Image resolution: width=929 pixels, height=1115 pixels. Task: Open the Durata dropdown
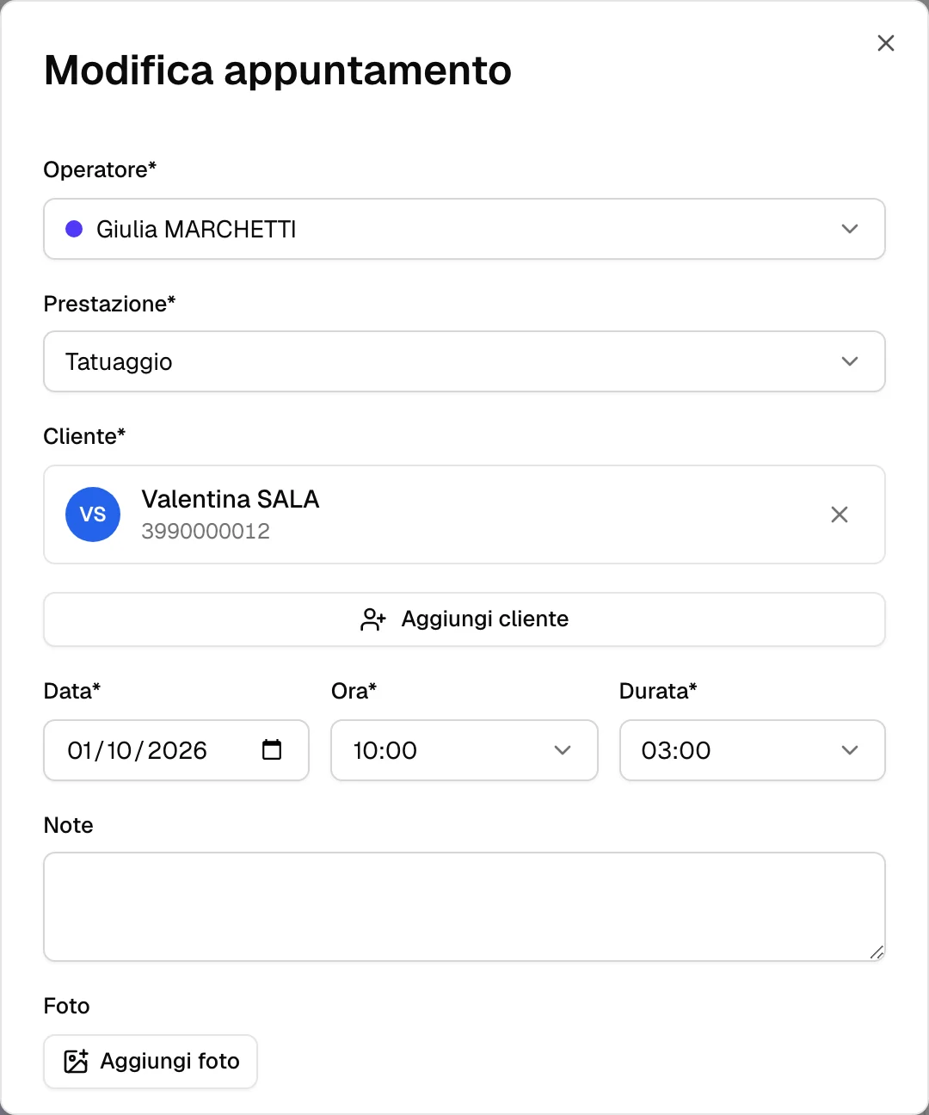tap(753, 750)
